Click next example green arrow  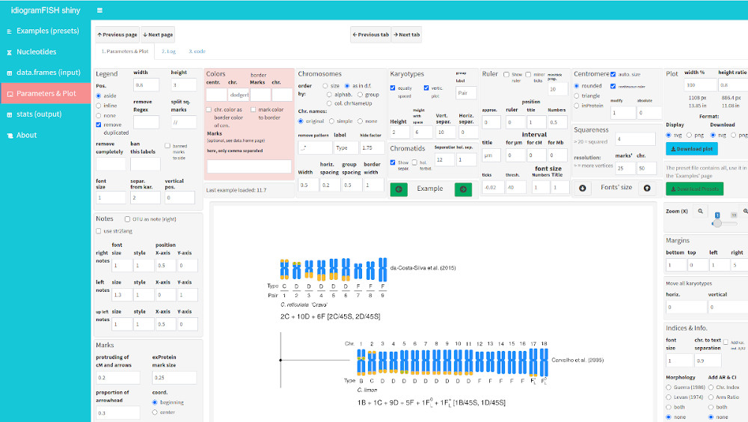click(x=463, y=189)
